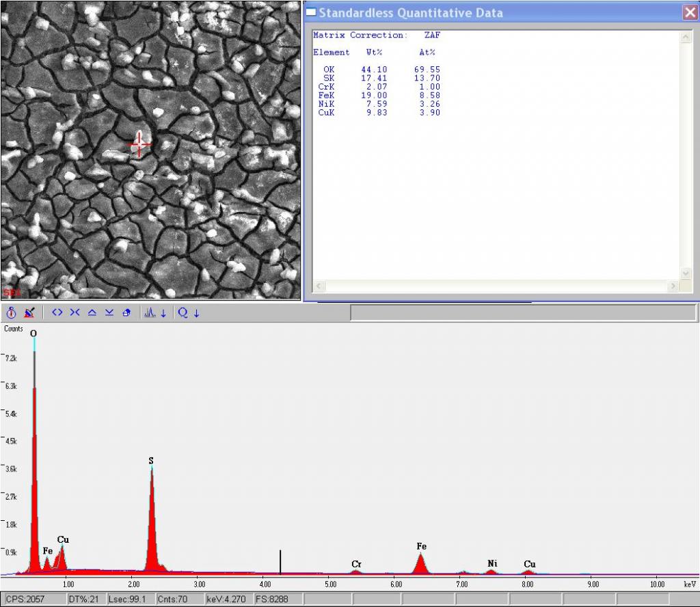Close the Standardless Quantitative Data window

[x=689, y=12]
